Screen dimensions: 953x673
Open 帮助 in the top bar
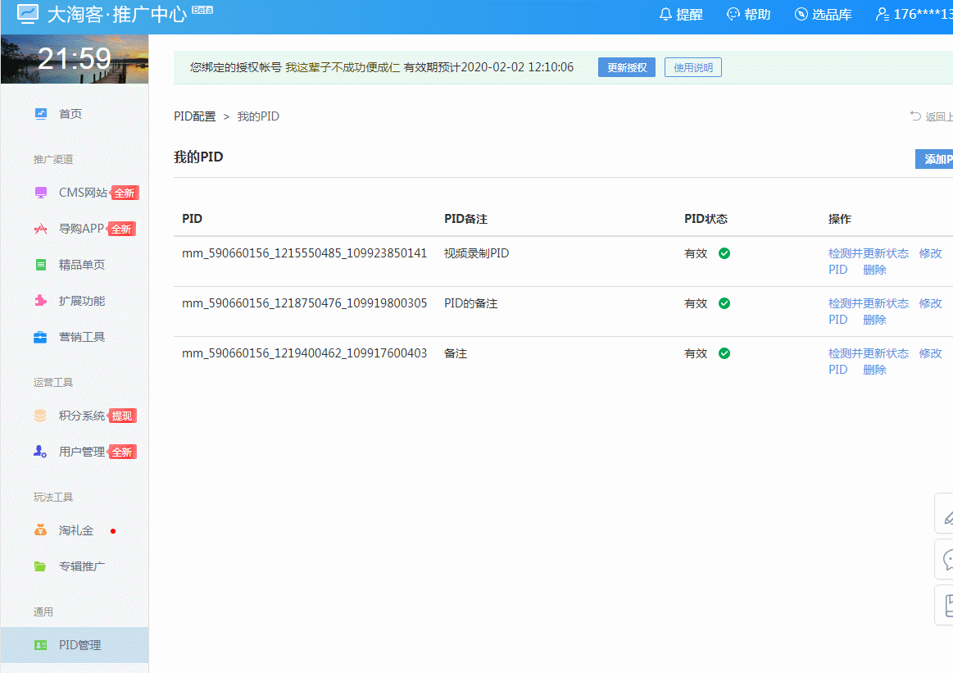(748, 15)
